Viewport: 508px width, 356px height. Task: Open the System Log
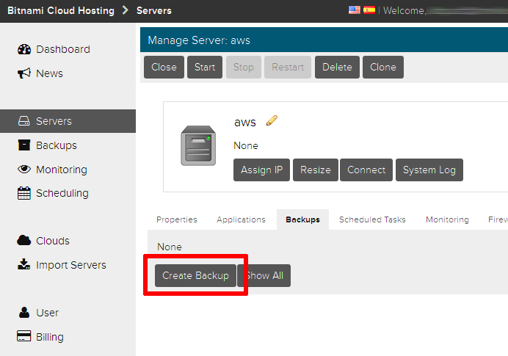pos(429,170)
